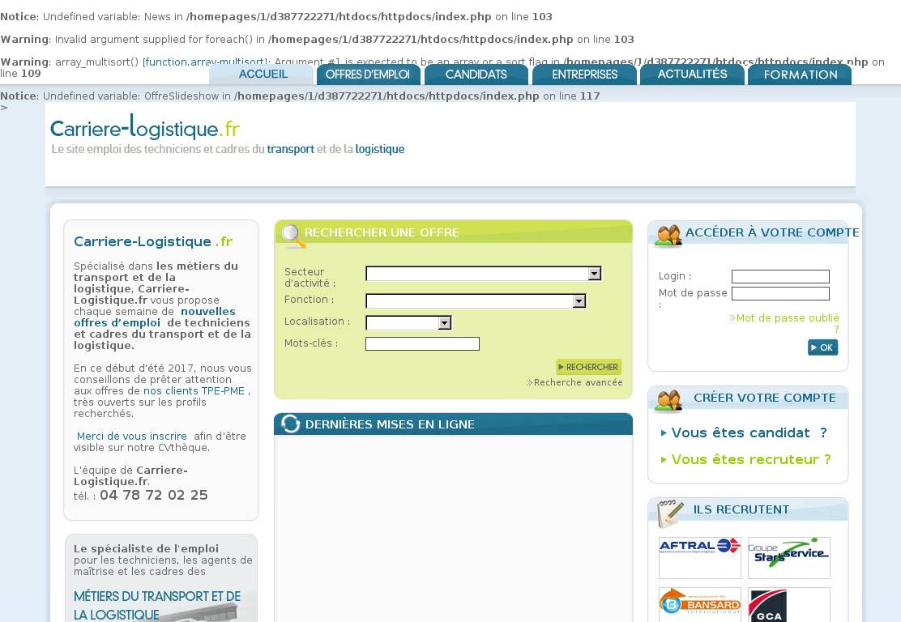Open the Recherche avancée link
Viewport: 901px width, 622px height.
click(x=578, y=382)
